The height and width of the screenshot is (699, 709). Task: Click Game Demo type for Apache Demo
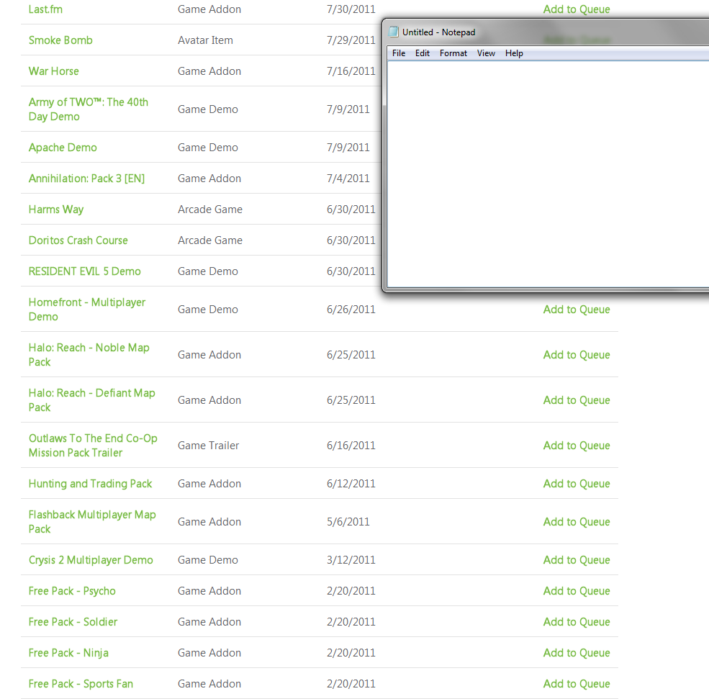coord(207,148)
